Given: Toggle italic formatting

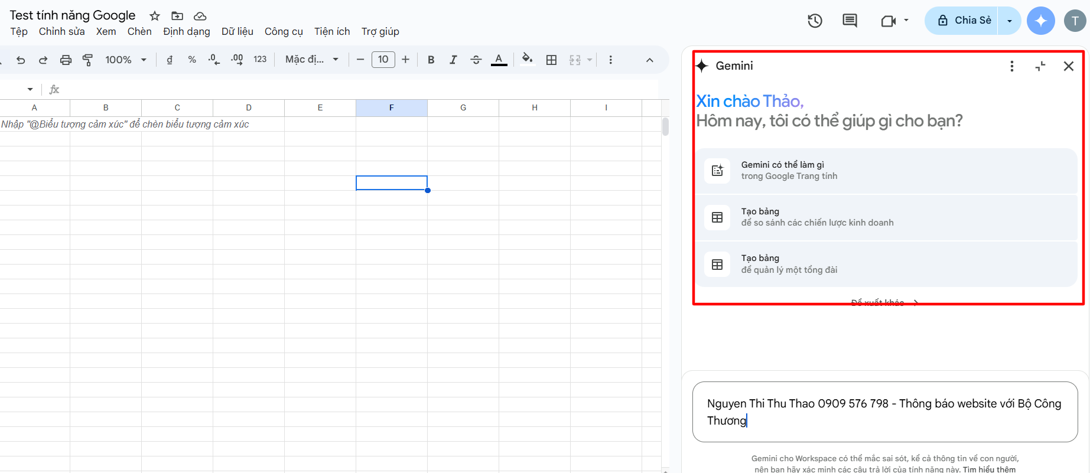Looking at the screenshot, I should pos(453,60).
